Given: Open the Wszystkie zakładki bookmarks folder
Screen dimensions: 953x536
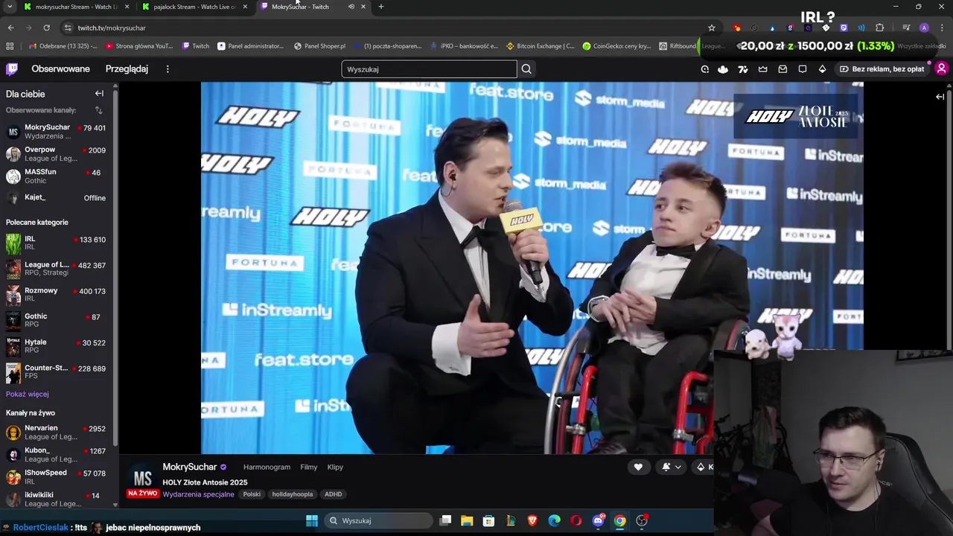Looking at the screenshot, I should 921,46.
